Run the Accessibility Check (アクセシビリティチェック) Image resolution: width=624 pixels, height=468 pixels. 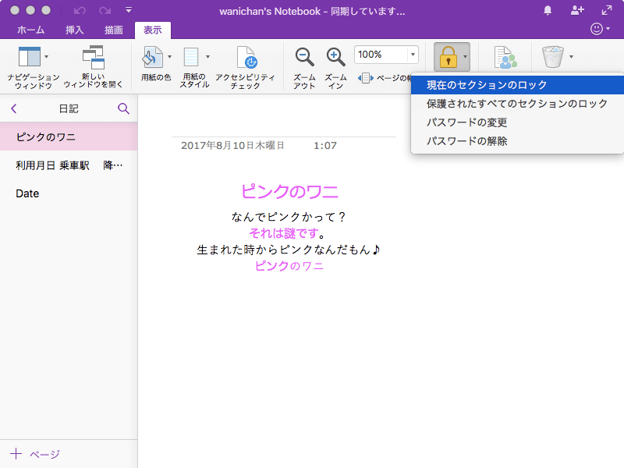coord(246,58)
